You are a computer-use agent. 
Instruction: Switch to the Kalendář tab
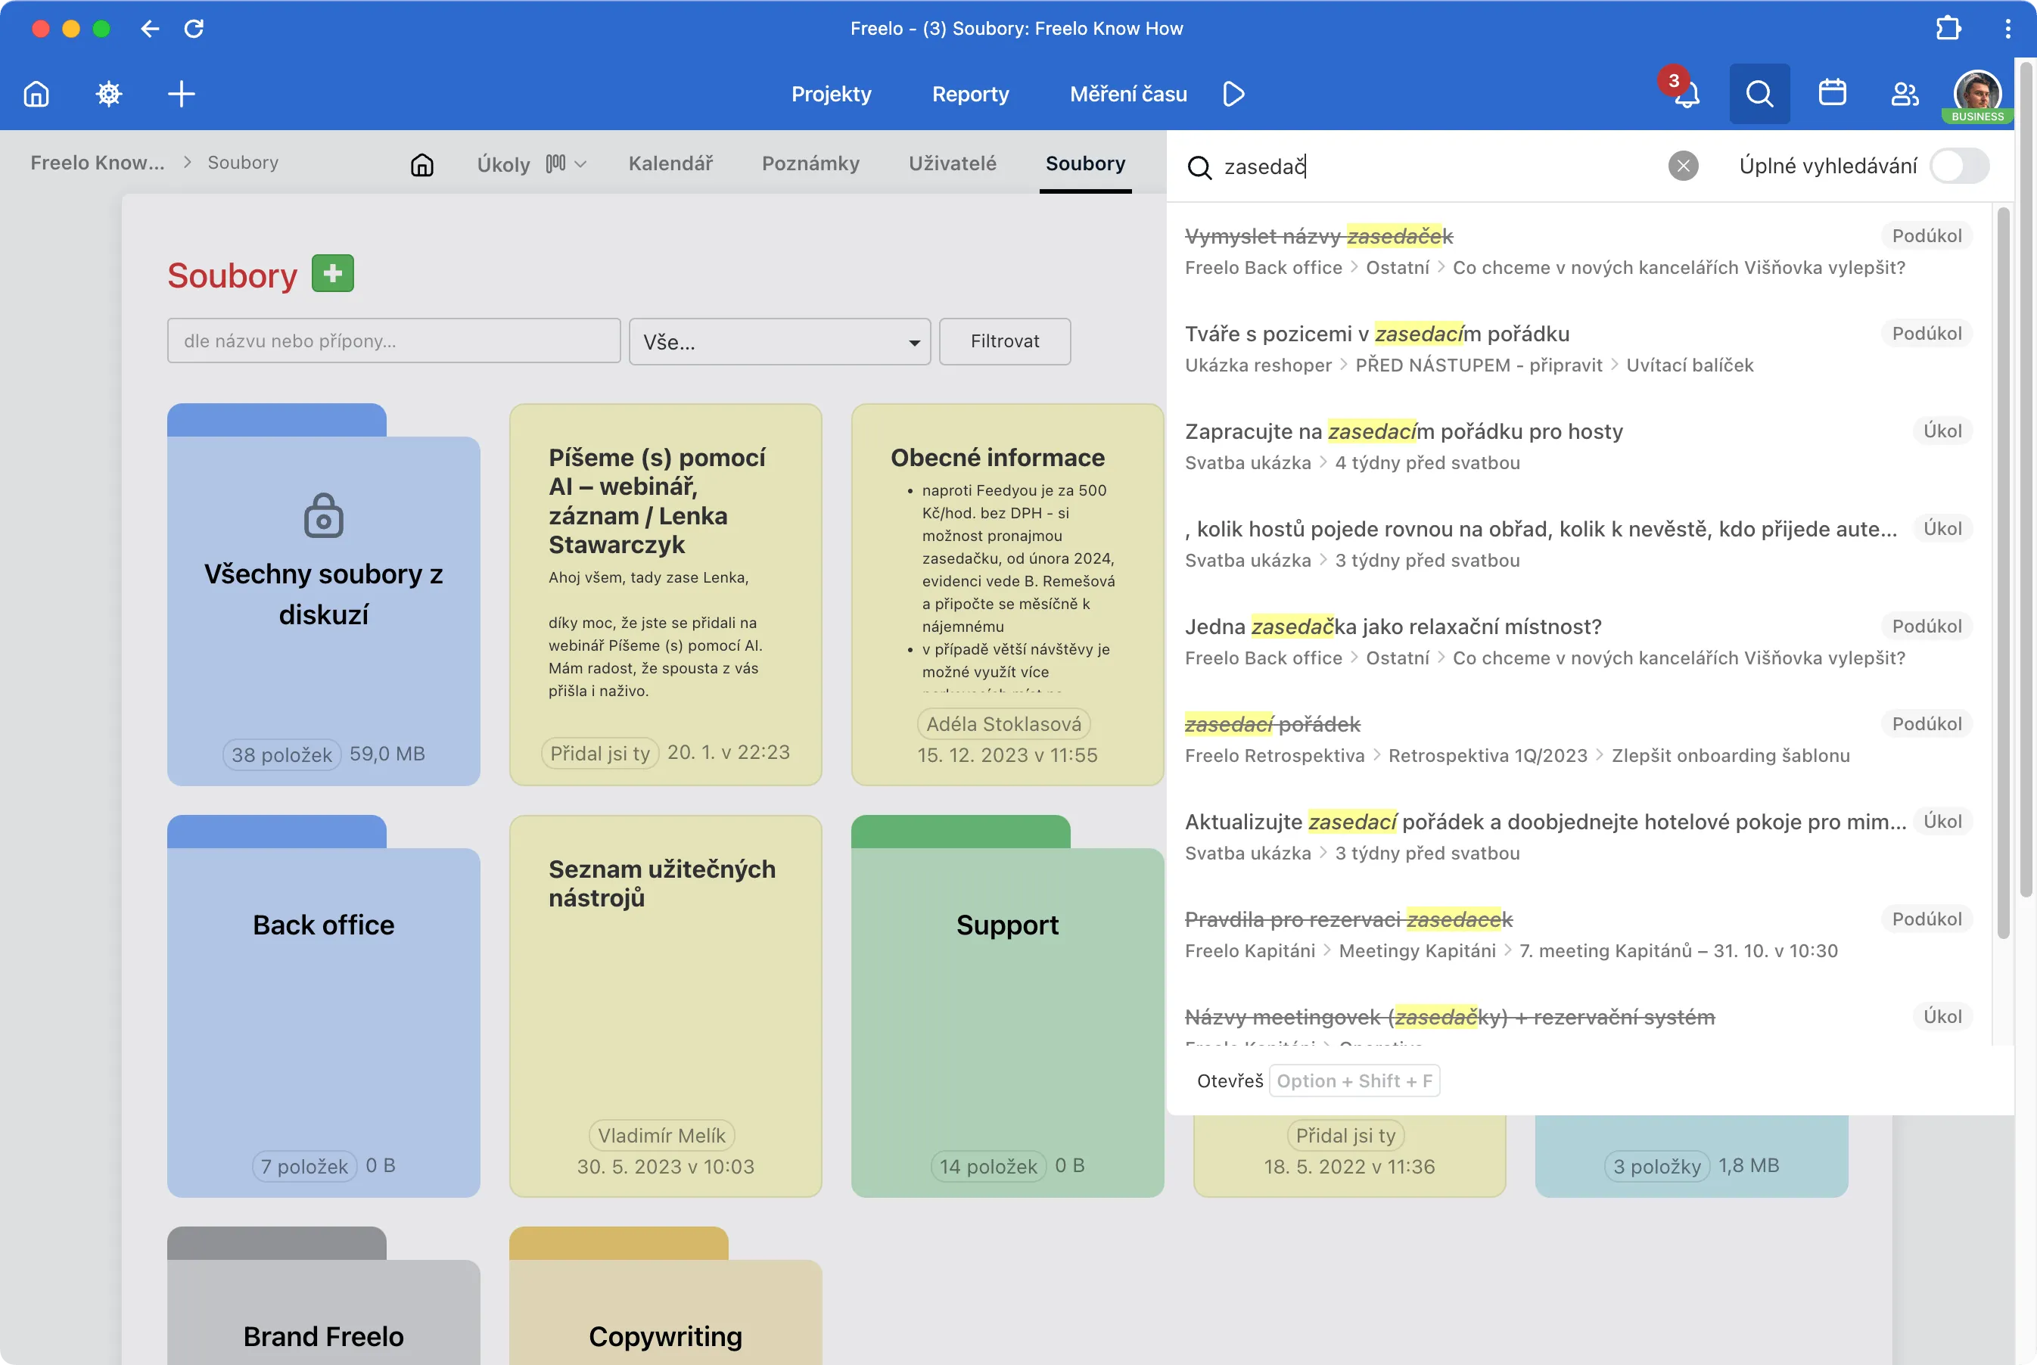(x=671, y=163)
